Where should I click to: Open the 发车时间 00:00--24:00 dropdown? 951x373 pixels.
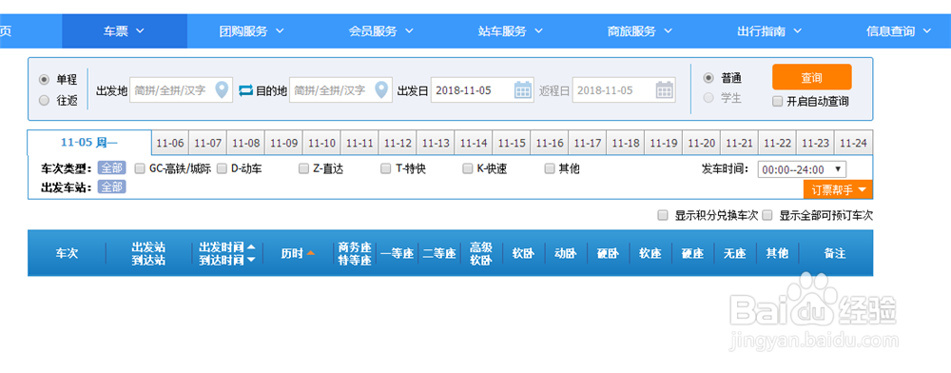(802, 169)
